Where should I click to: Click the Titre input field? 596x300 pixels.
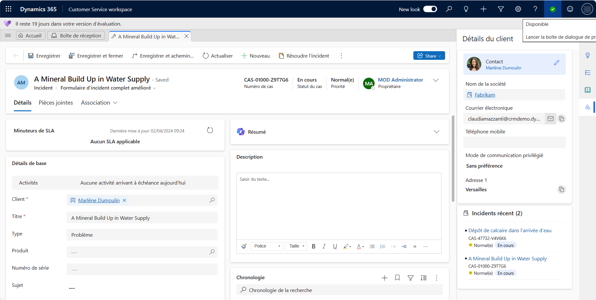point(142,218)
